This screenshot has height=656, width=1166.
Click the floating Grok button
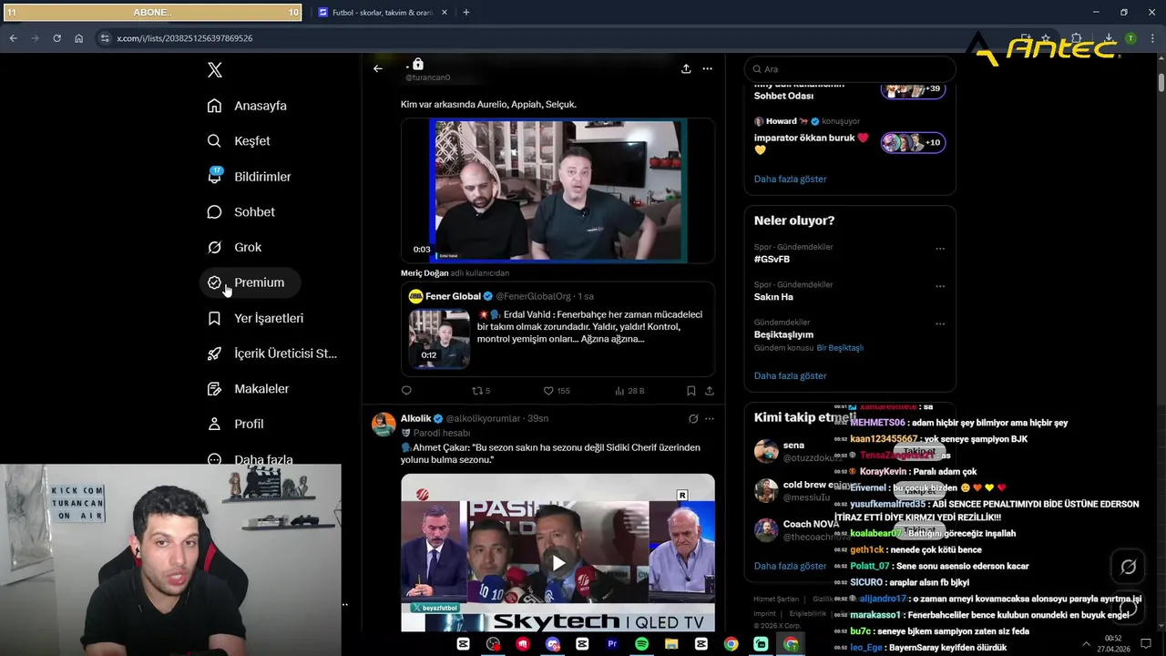[1128, 568]
